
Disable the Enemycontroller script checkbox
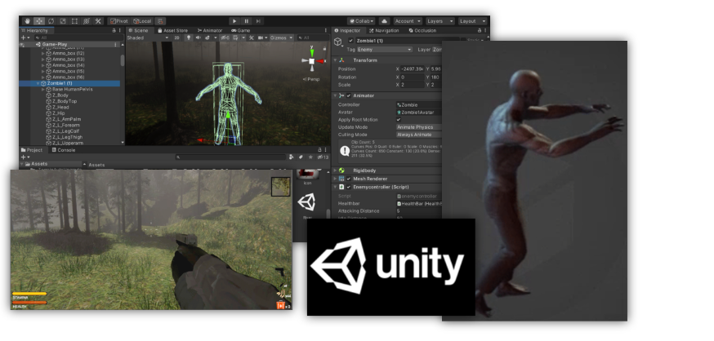(349, 187)
